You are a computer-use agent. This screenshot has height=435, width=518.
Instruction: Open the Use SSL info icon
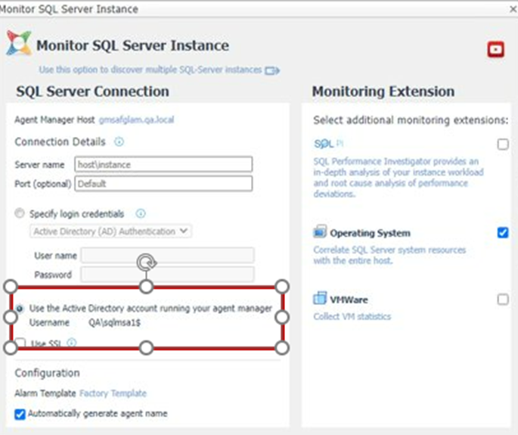tap(72, 343)
